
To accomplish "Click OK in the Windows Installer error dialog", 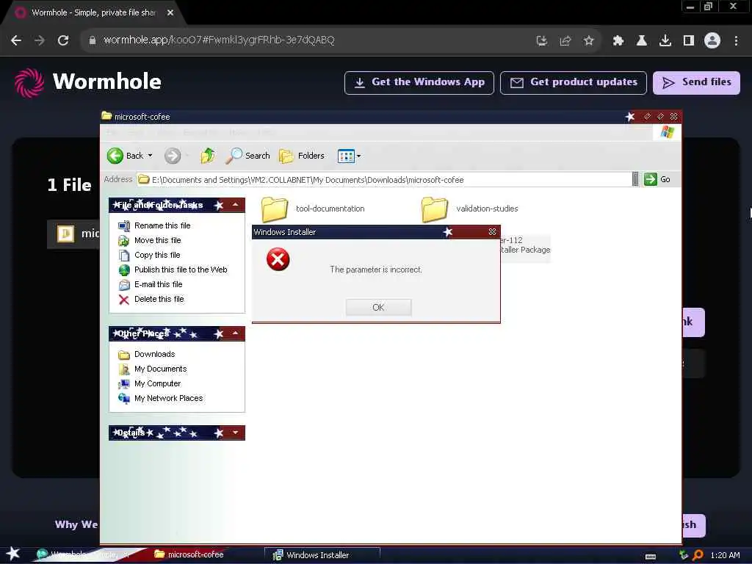I will (x=378, y=308).
